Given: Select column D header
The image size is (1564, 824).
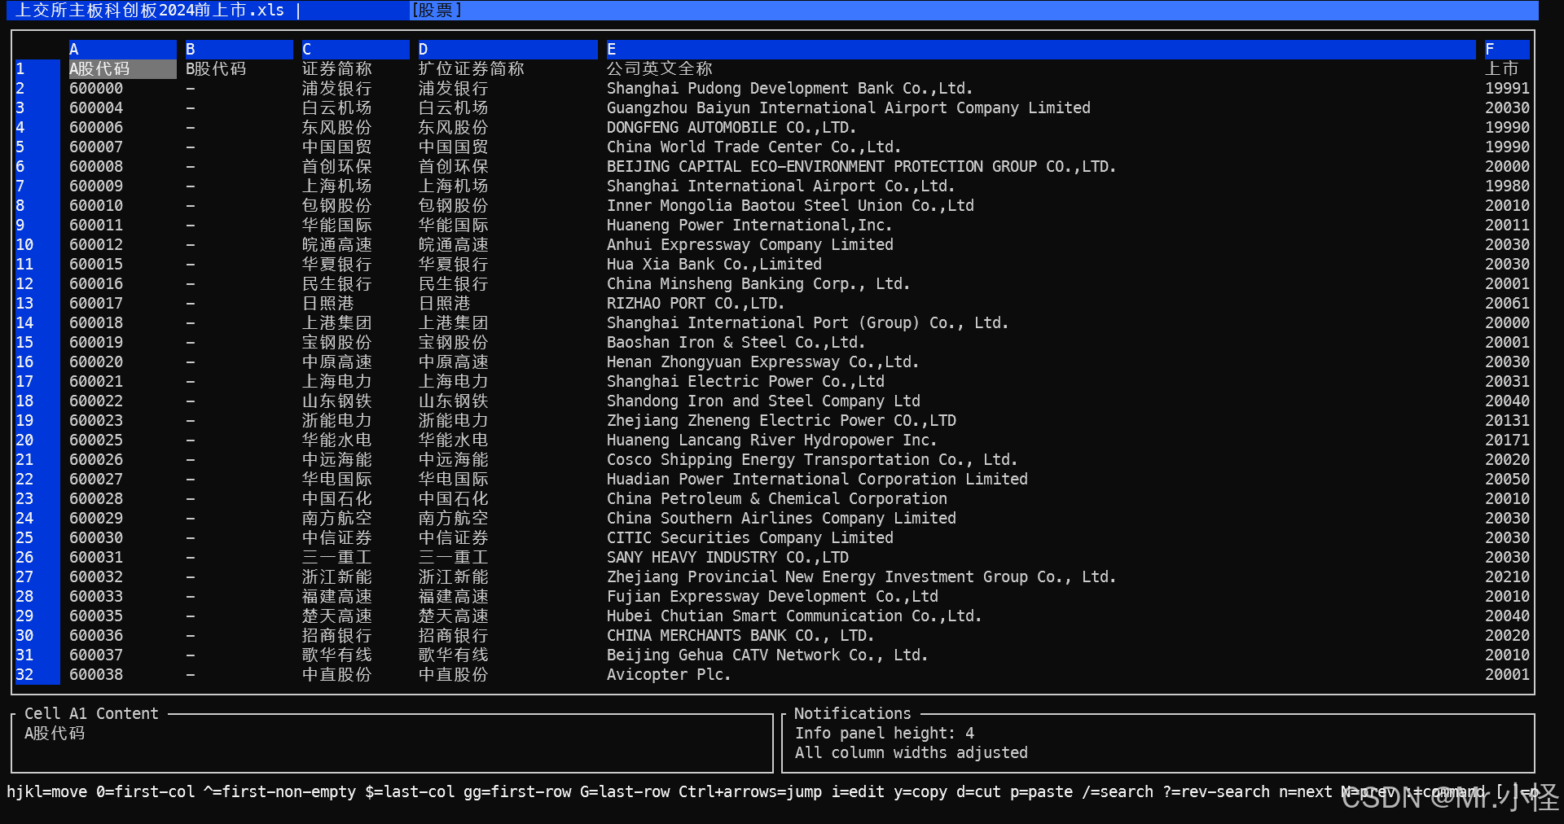Looking at the screenshot, I should point(507,49).
